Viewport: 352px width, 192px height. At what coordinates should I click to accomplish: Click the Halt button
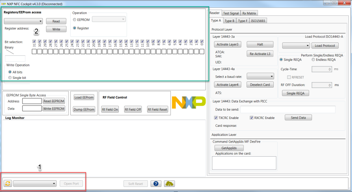[x=260, y=44]
